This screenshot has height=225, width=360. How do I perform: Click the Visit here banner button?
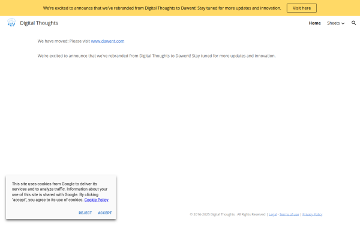point(302,8)
